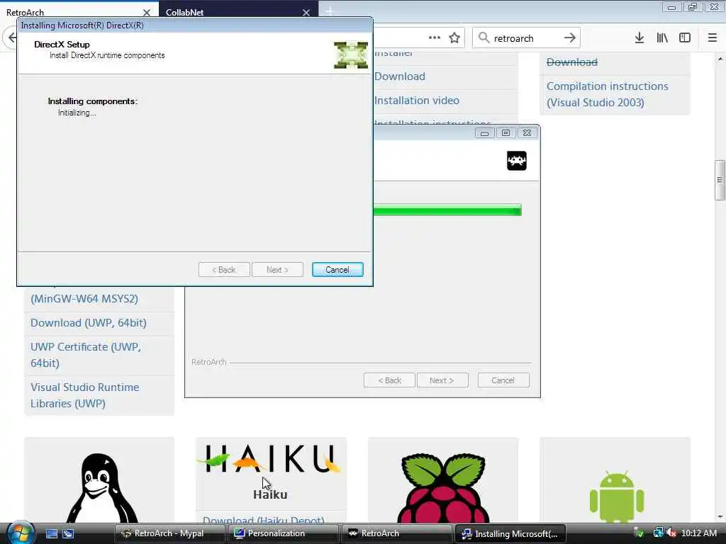
Task: Click the vertical scrollbar thumb on the page
Action: 720,181
